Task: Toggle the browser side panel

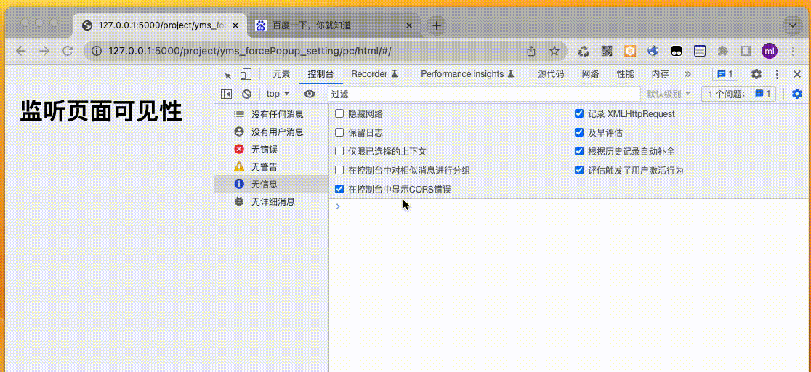Action: click(x=746, y=51)
